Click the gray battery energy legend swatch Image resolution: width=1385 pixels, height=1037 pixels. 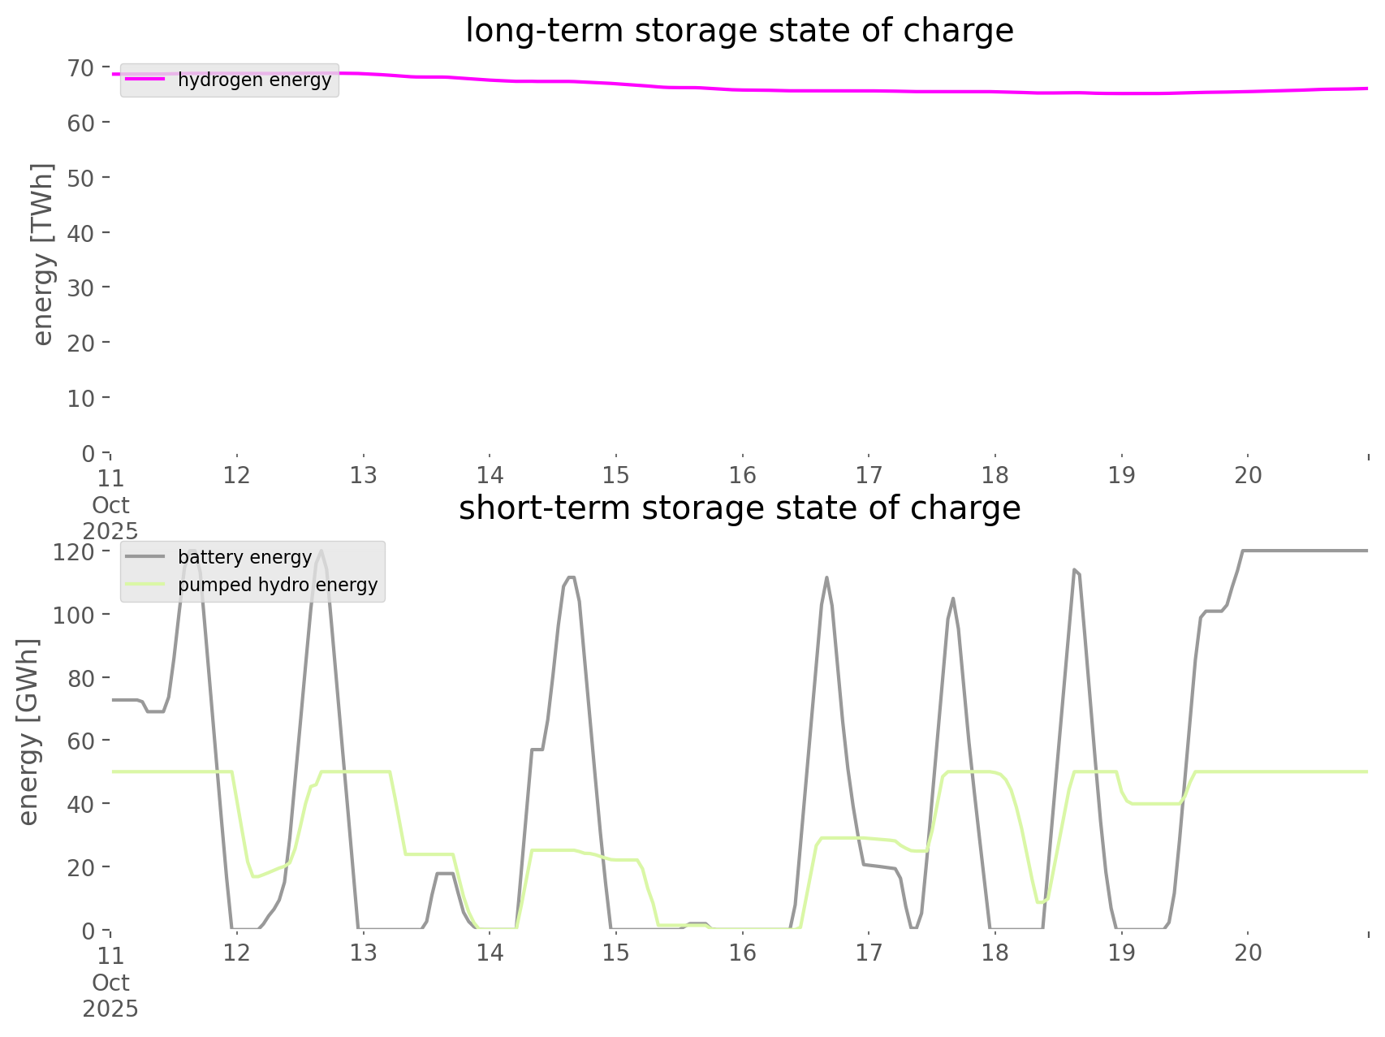tap(145, 557)
